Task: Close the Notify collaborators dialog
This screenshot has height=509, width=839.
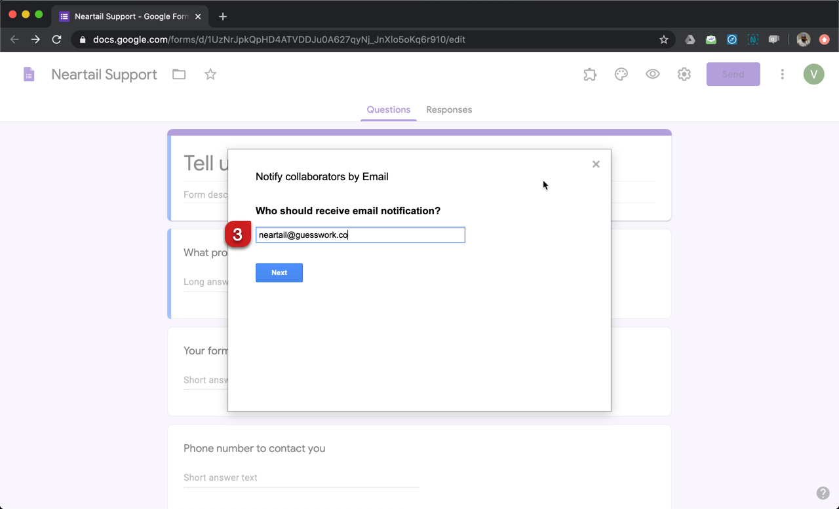Action: (596, 164)
